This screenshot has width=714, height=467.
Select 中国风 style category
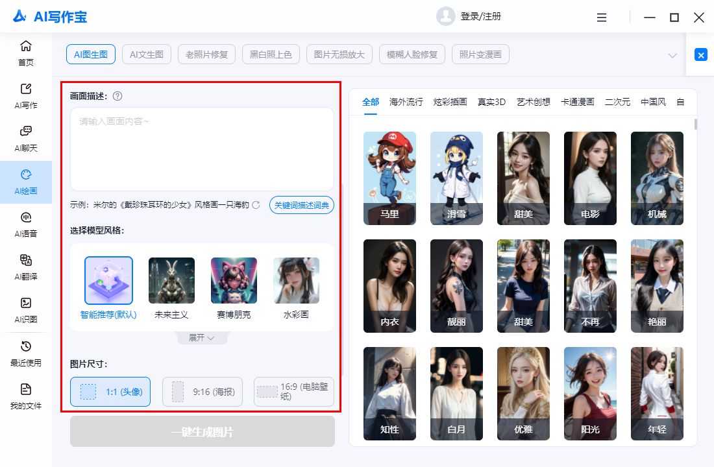pyautogui.click(x=654, y=102)
